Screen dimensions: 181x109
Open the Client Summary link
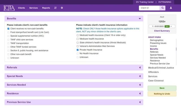pyautogui.click(x=162, y=31)
